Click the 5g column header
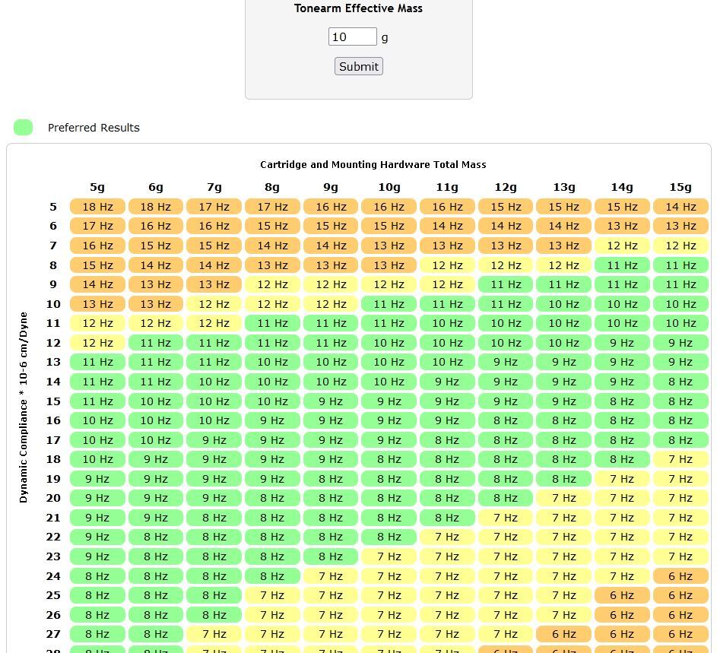717x653 pixels. pos(97,187)
